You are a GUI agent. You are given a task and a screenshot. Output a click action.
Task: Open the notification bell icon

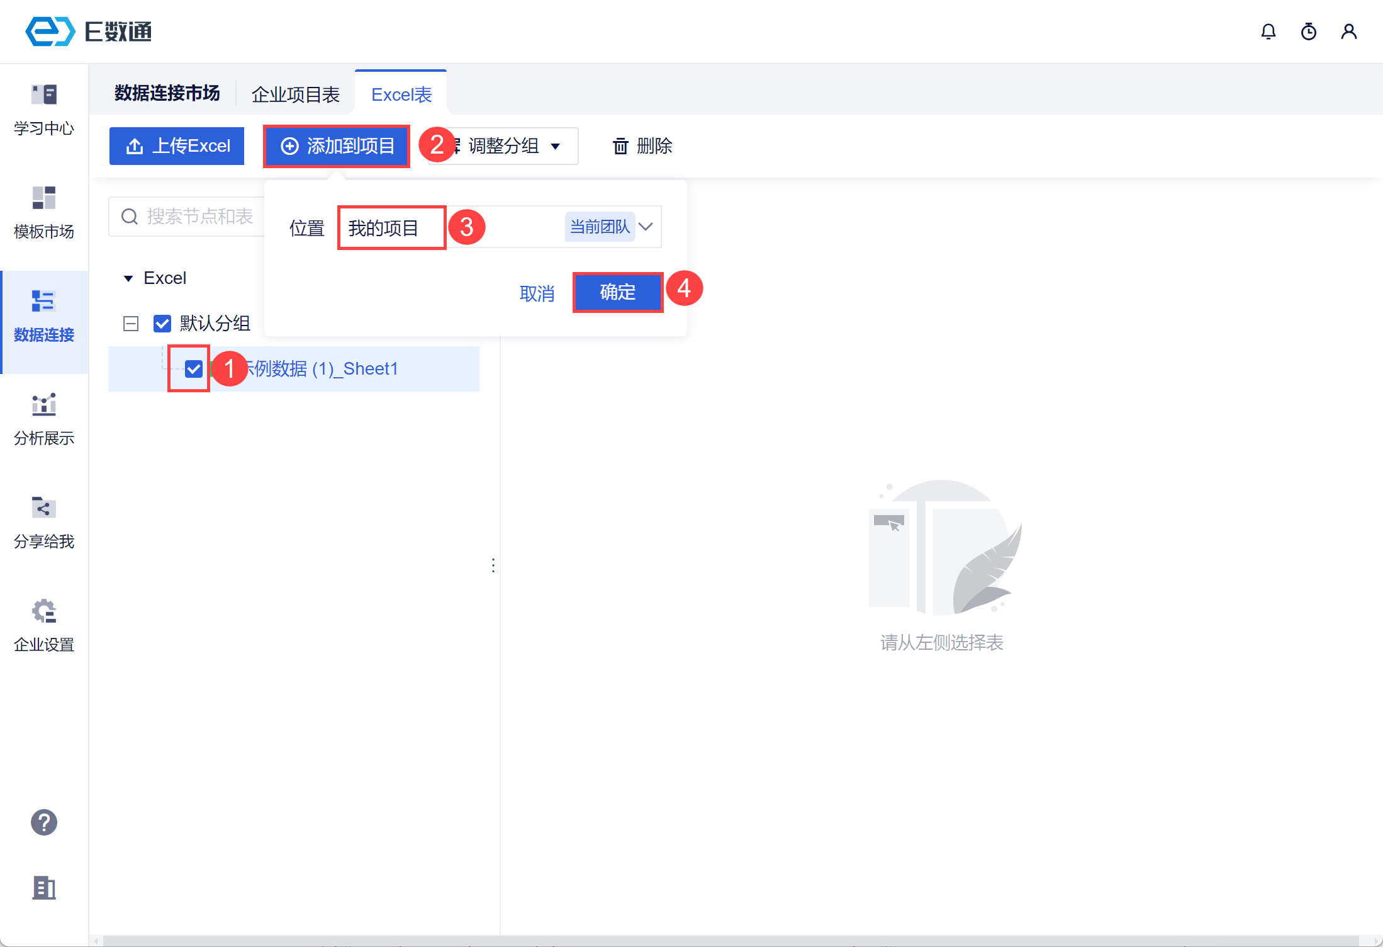1268,31
